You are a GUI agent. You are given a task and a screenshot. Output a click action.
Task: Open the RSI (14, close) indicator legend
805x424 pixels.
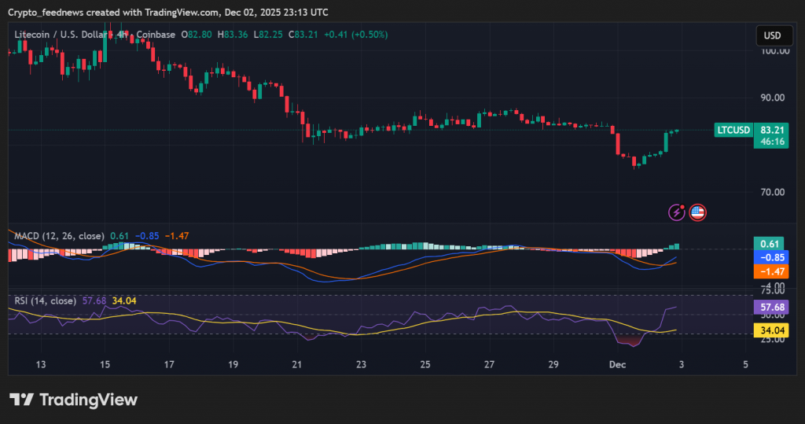(45, 300)
